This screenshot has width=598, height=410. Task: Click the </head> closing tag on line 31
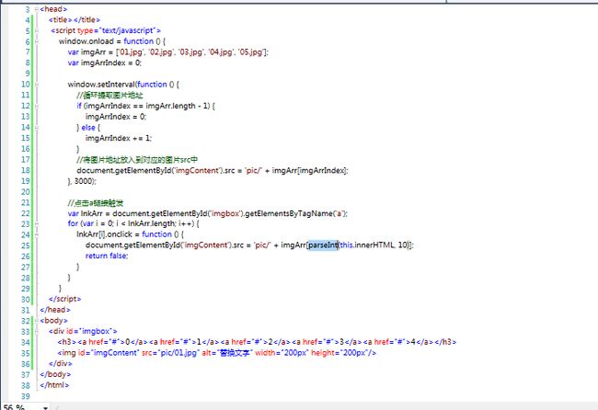55,310
